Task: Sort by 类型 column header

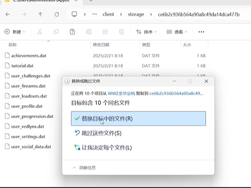Action: [146, 45]
